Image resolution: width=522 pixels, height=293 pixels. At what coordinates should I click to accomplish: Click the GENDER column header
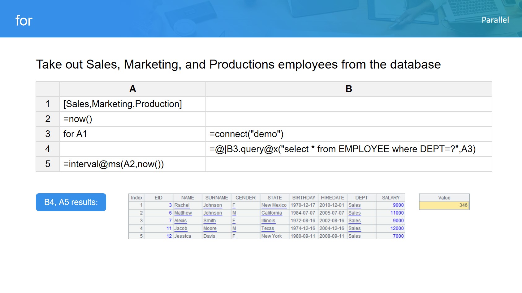pos(245,198)
